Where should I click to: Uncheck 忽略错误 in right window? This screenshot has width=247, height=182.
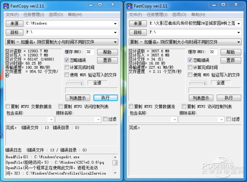click(x=190, y=60)
